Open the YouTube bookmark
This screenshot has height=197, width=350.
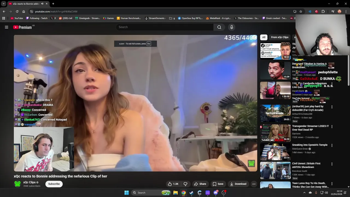click(17, 18)
